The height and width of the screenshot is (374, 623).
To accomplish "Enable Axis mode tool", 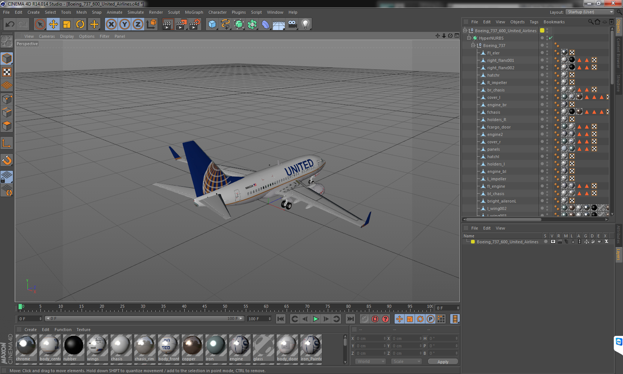I will click(7, 143).
